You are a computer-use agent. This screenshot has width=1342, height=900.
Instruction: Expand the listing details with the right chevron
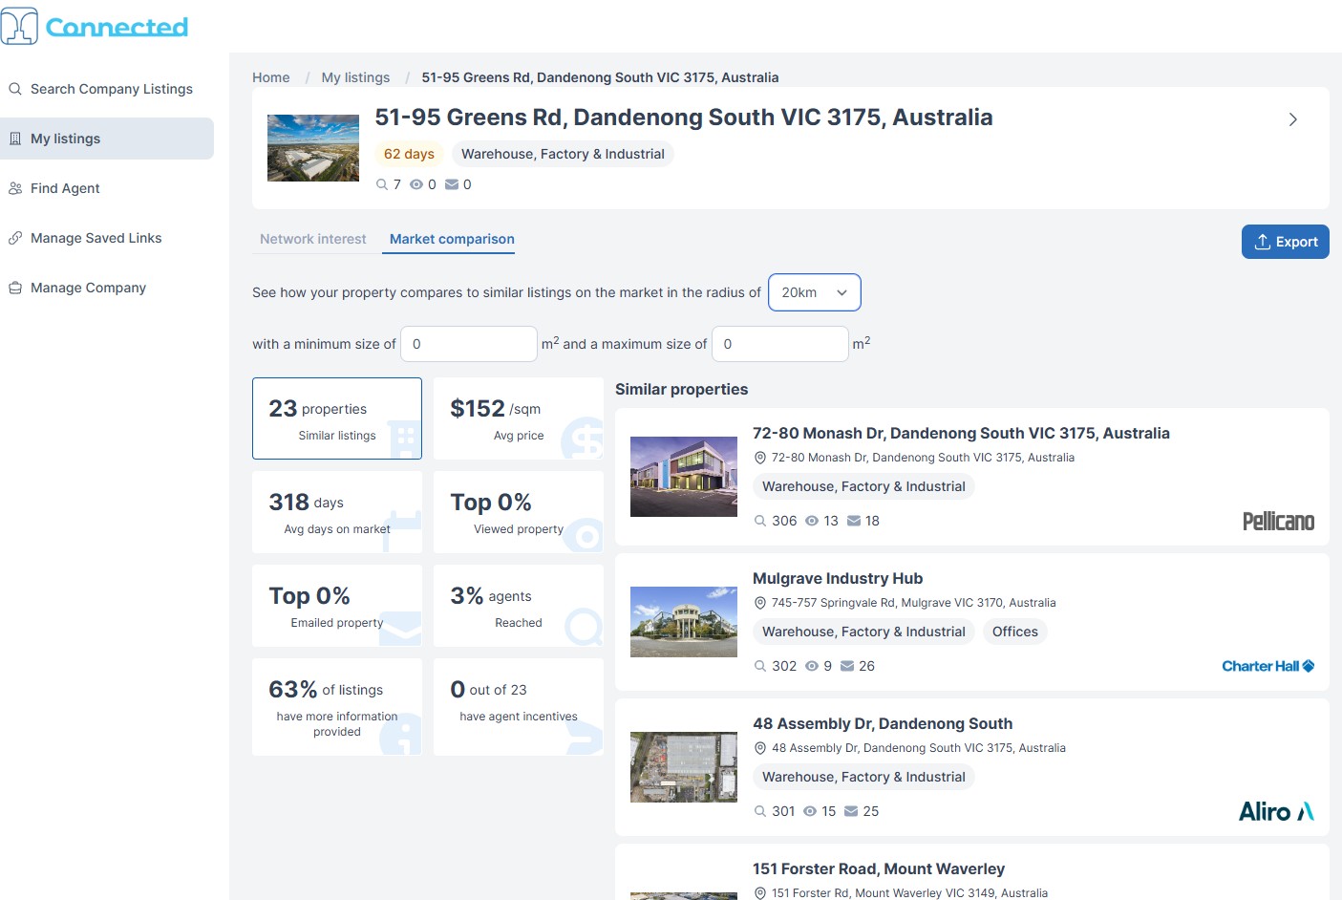[1293, 119]
